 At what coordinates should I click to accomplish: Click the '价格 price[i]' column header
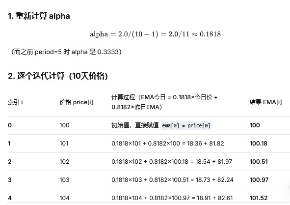[76, 102]
